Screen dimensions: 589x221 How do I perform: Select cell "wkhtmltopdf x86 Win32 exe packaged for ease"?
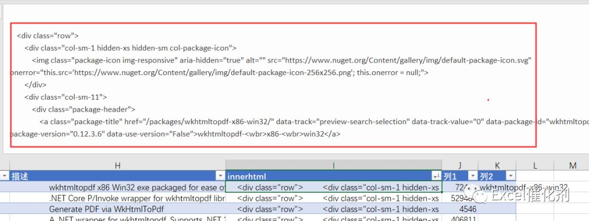118,187
